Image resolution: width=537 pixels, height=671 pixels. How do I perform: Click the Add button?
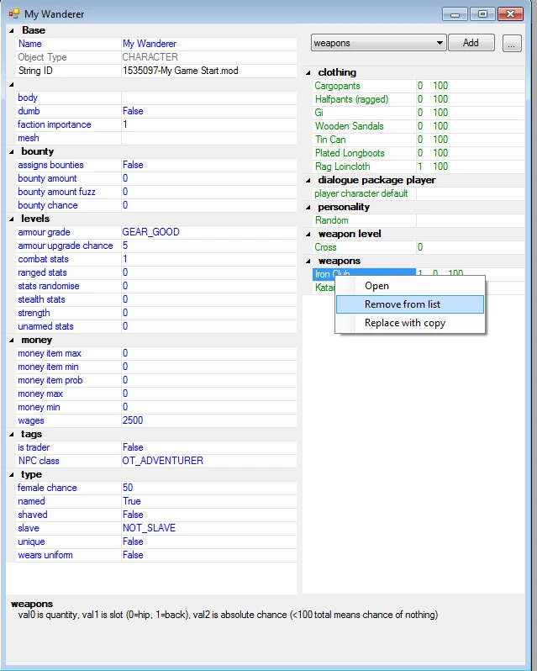471,43
